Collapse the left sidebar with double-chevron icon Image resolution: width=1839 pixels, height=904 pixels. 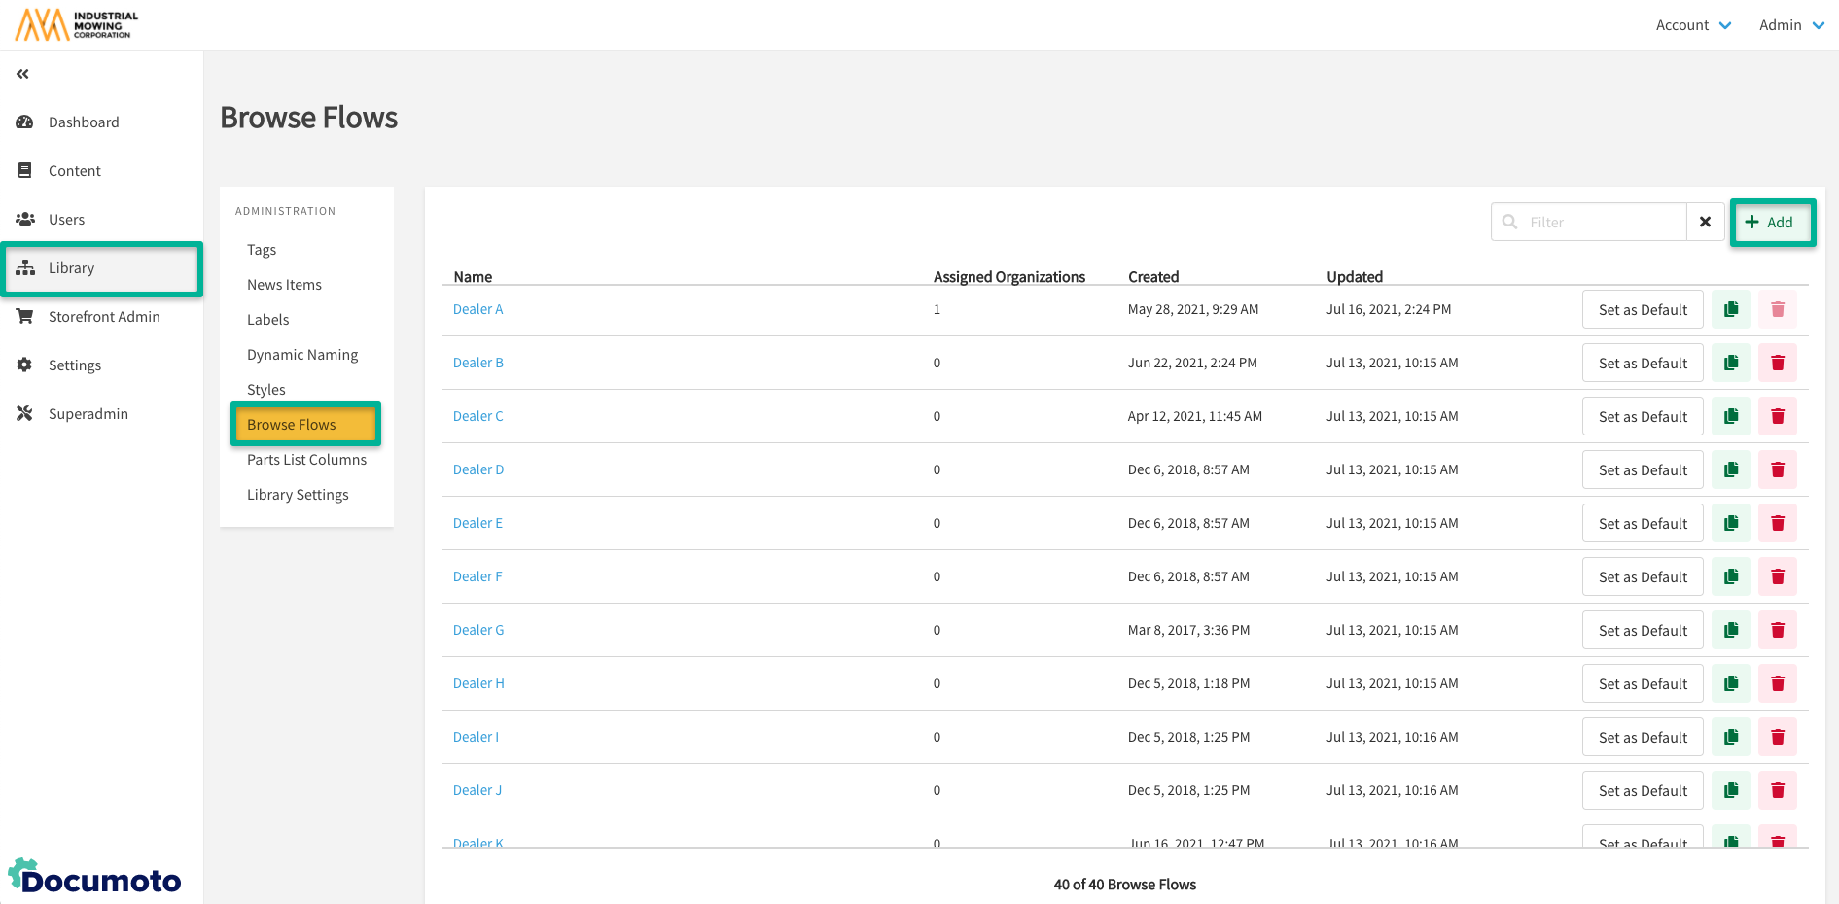click(x=22, y=74)
